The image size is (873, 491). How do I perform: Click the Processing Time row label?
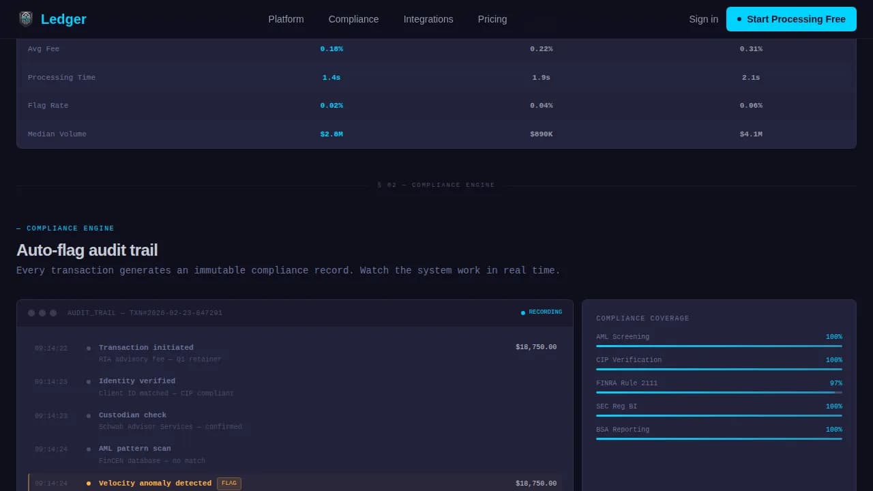61,78
